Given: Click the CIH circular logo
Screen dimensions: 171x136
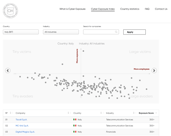Looking at the screenshot, I should click(10, 11).
